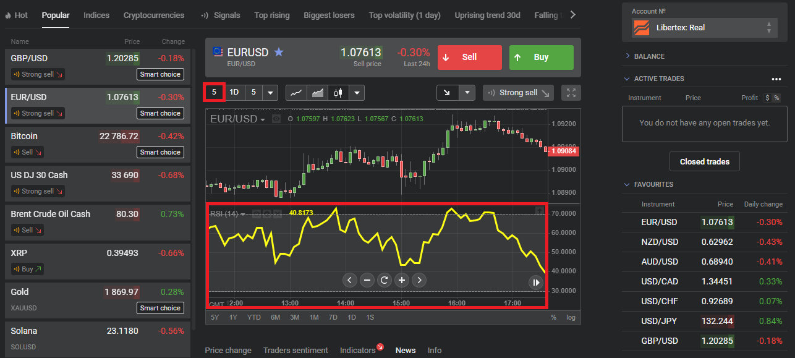The image size is (795, 358).
Task: Enable log scale on the chart
Action: pos(569,317)
